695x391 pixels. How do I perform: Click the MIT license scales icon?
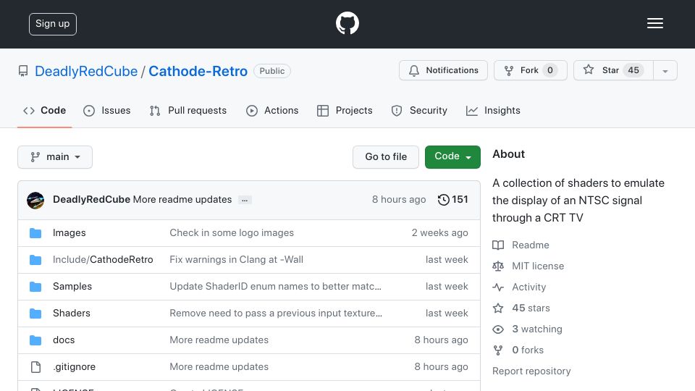[498, 266]
